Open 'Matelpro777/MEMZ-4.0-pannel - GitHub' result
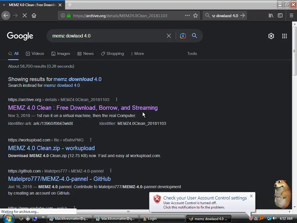 tap(59, 179)
